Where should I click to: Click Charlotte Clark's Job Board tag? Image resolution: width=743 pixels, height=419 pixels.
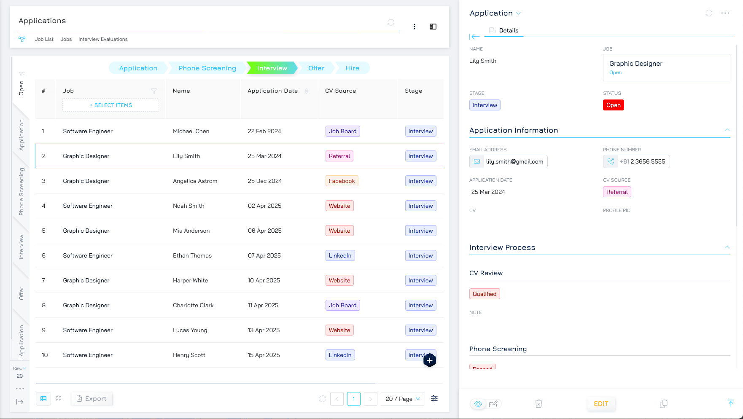coord(342,305)
